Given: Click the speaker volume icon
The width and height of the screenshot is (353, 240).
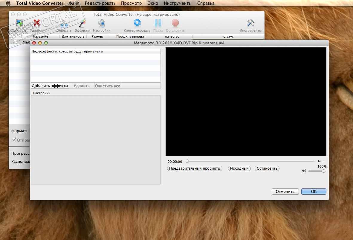Looking at the screenshot, I should pos(304,171).
